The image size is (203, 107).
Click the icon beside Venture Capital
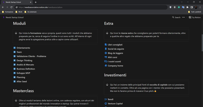106,104
